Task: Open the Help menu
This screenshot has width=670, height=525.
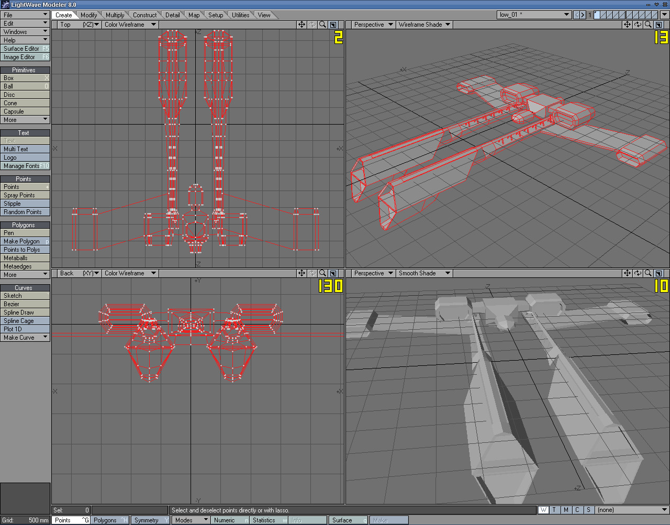Action: coord(25,40)
